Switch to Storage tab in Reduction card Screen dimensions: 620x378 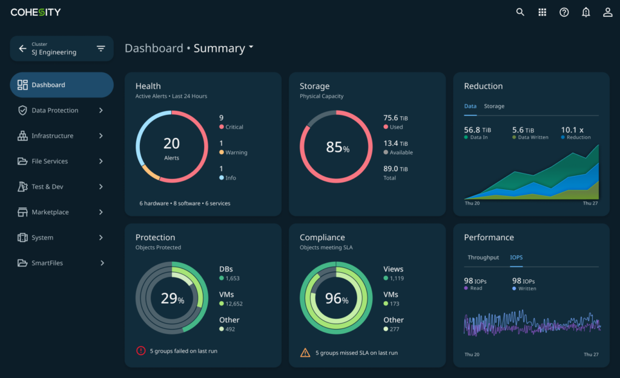(494, 106)
